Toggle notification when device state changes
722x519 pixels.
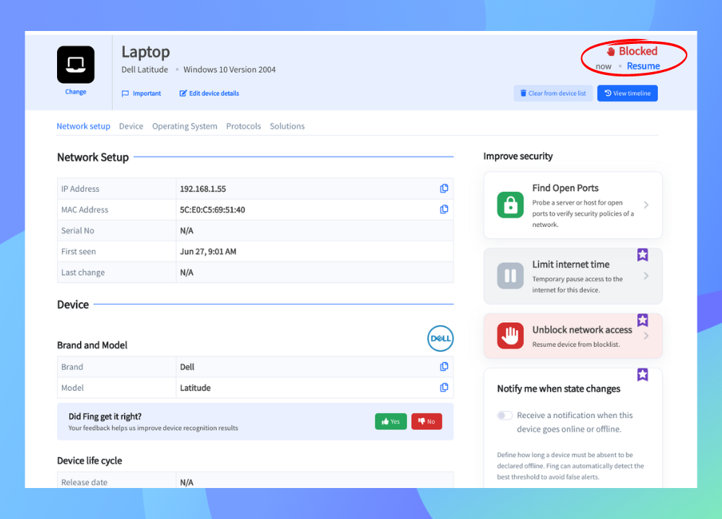(505, 415)
